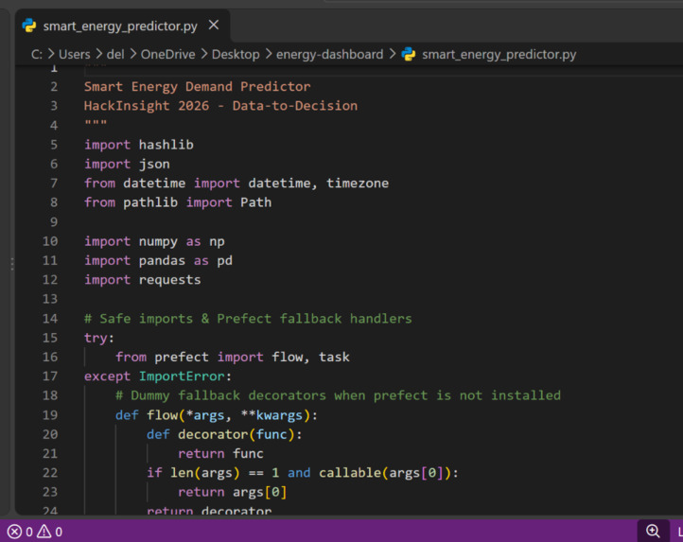
Task: Click on 'prefect' in line 16
Action: [182, 357]
